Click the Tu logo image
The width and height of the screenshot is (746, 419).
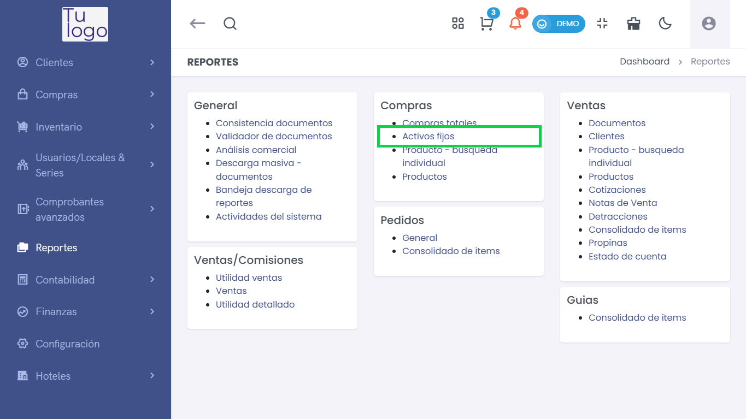pyautogui.click(x=85, y=24)
